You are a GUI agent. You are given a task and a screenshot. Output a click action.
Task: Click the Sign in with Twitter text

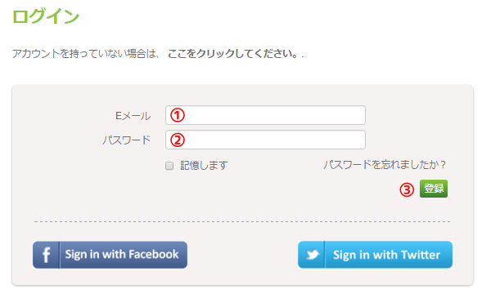click(387, 255)
